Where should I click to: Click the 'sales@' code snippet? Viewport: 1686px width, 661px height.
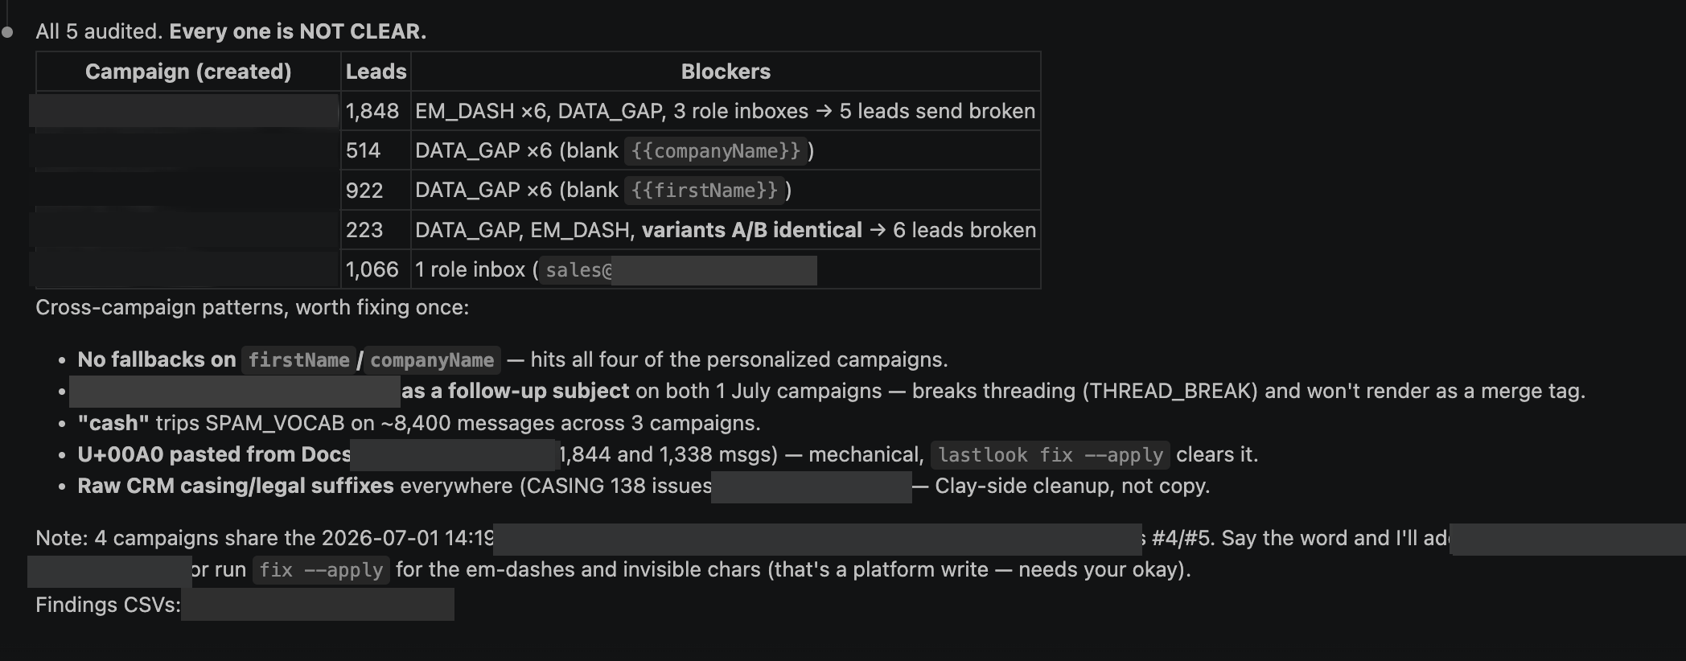[x=578, y=269]
